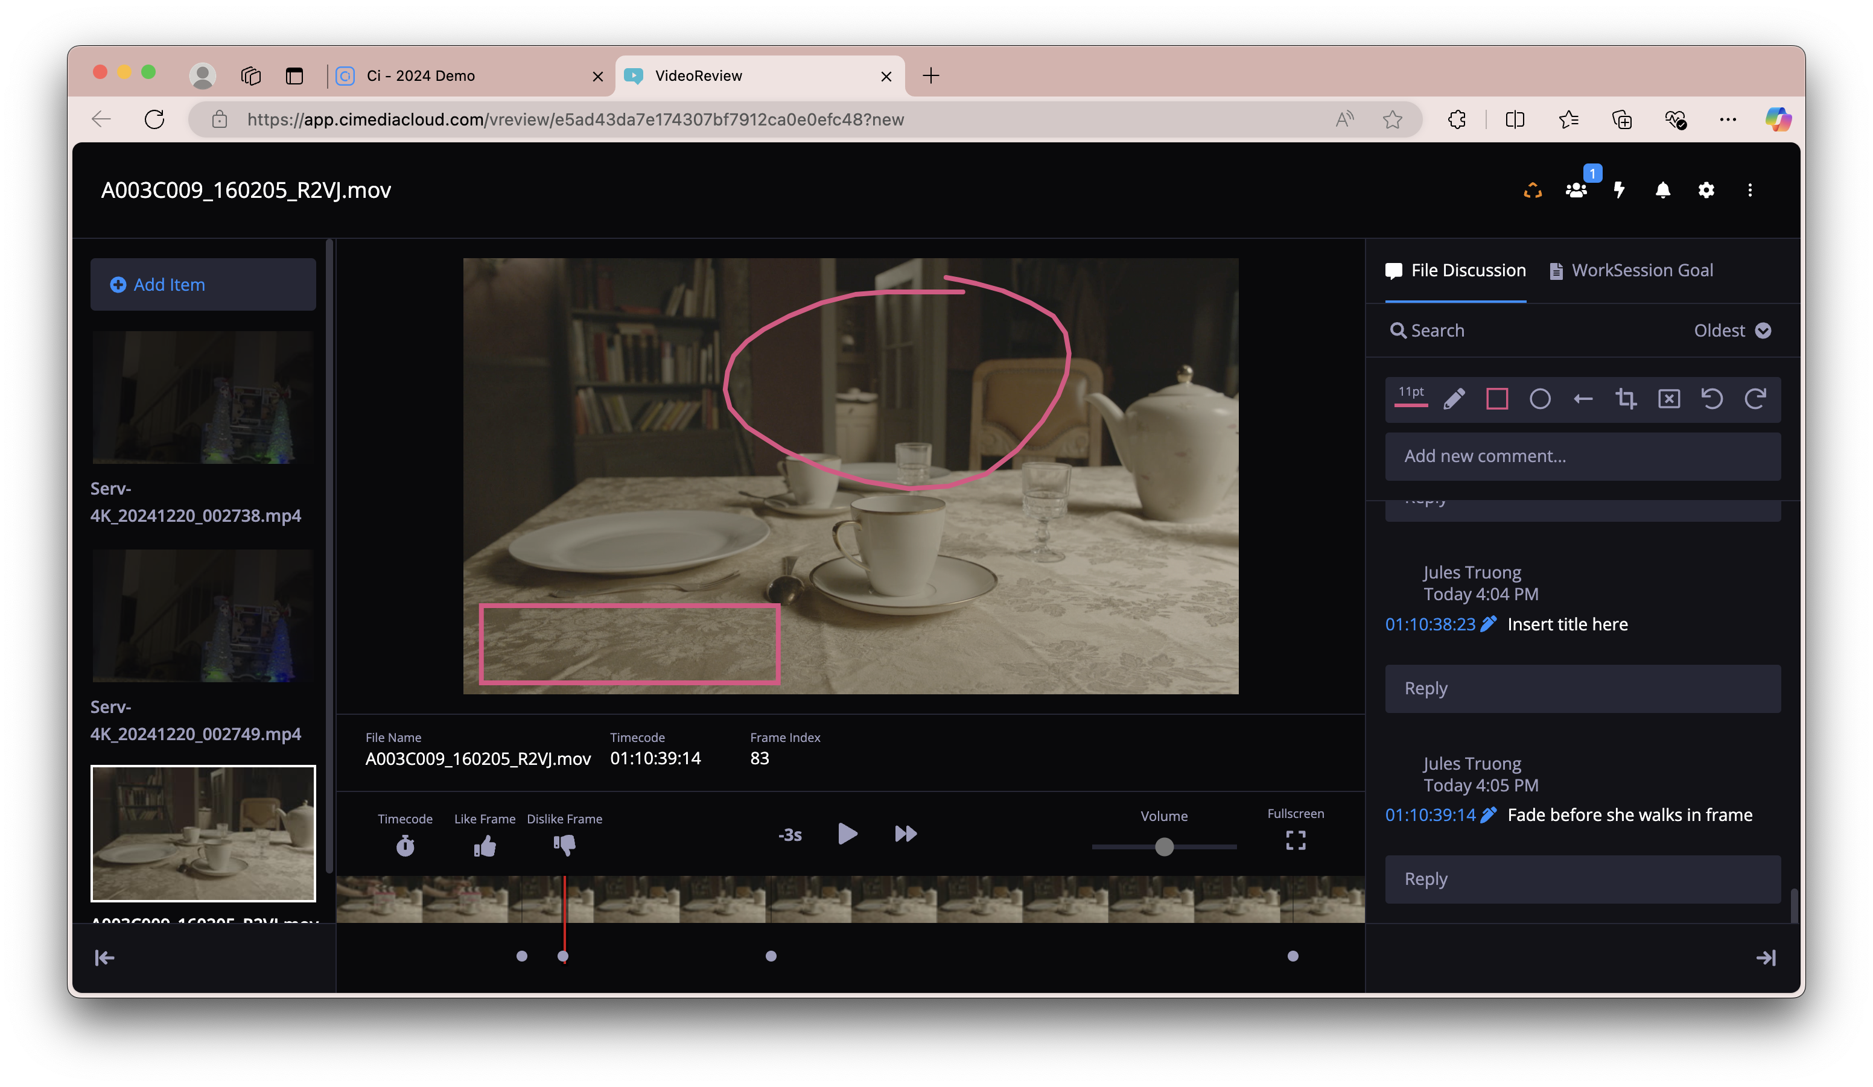Open the VideoReview settings gear
This screenshot has height=1087, width=1873.
[x=1706, y=190]
